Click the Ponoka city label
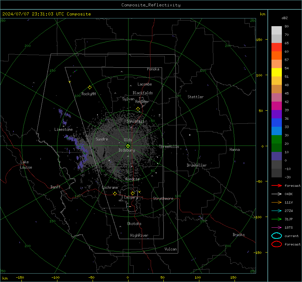Viewport: 302px width, 282px height. tap(153, 69)
